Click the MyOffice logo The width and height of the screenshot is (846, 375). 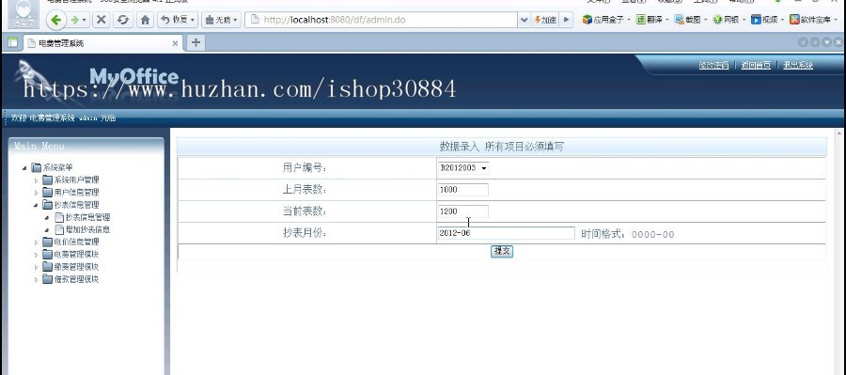pos(133,77)
